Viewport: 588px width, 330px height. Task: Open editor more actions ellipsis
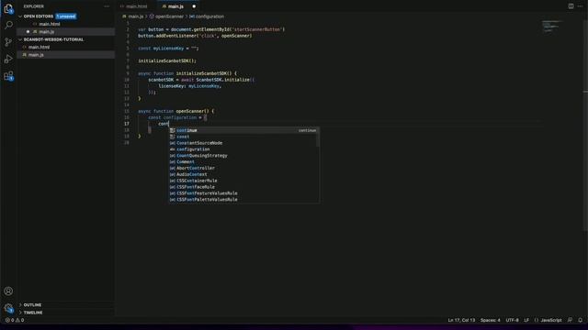(x=580, y=6)
